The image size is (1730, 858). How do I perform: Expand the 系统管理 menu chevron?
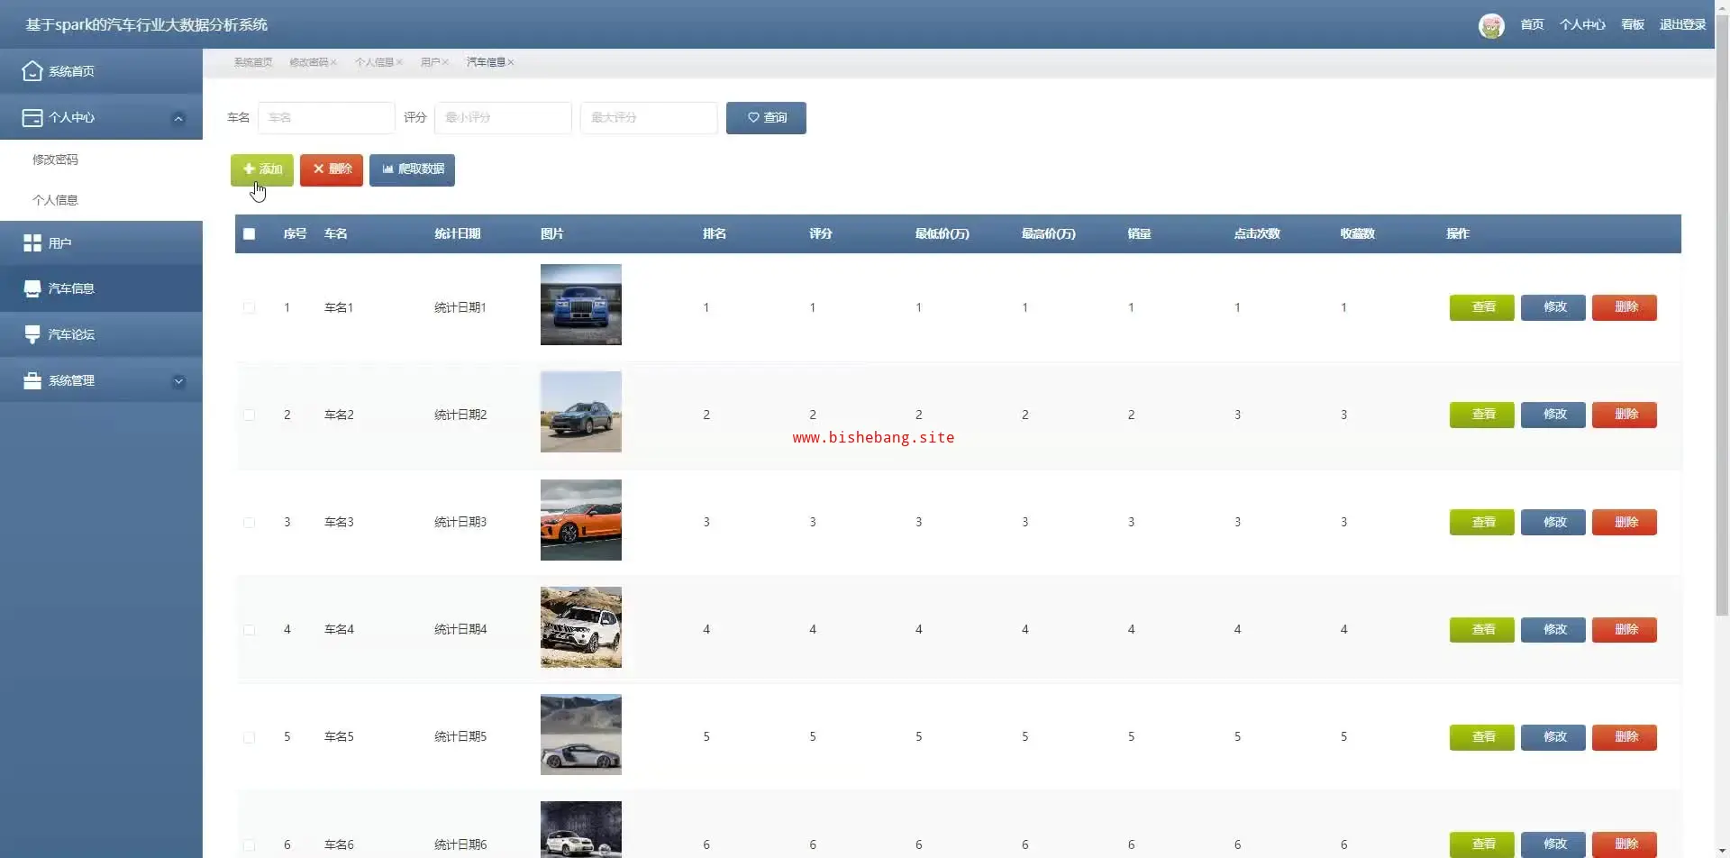coord(178,381)
